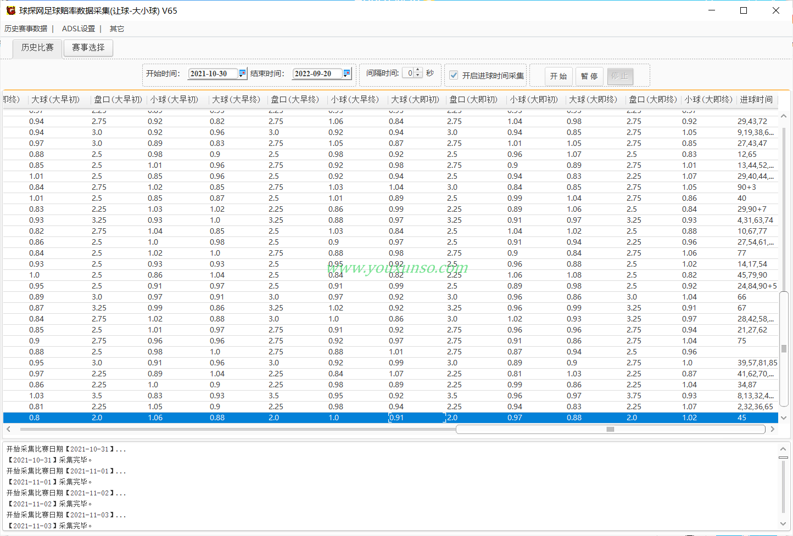This screenshot has height=536, width=793.
Task: Open the 历史赛事数据 menu
Action: [x=26, y=29]
